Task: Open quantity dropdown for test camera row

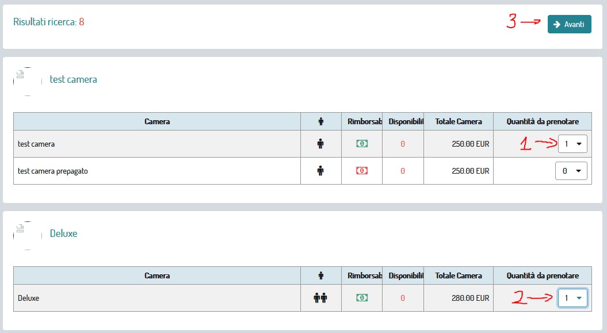Action: (572, 144)
